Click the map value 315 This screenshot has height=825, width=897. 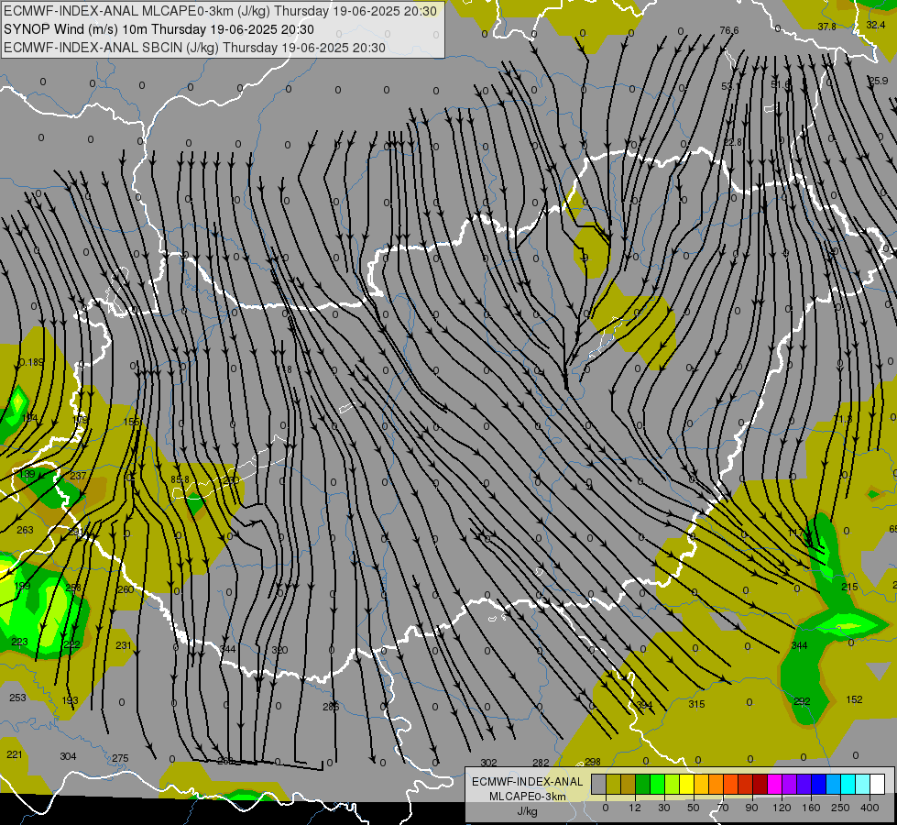coord(696,704)
